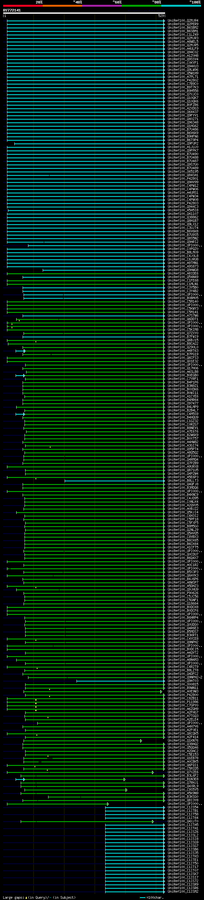Select the UniRef100_C6JRU8 label
Viewport: 204px width, 900px height.
point(183,259)
